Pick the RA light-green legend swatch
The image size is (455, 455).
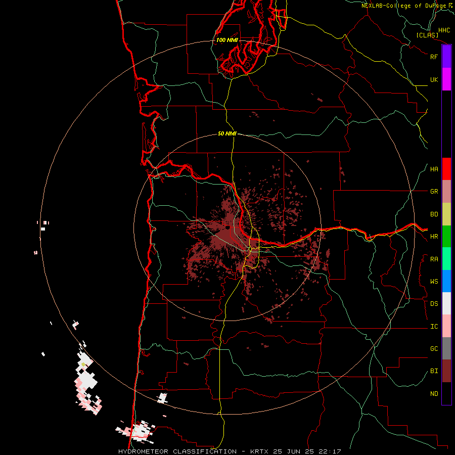(x=446, y=259)
